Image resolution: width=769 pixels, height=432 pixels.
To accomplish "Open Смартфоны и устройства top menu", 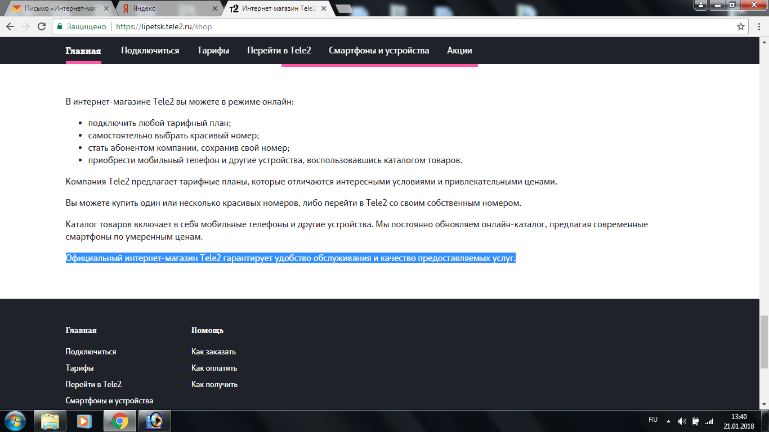I will click(379, 51).
